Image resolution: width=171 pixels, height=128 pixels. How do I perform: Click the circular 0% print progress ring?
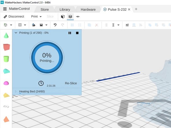point(47,58)
